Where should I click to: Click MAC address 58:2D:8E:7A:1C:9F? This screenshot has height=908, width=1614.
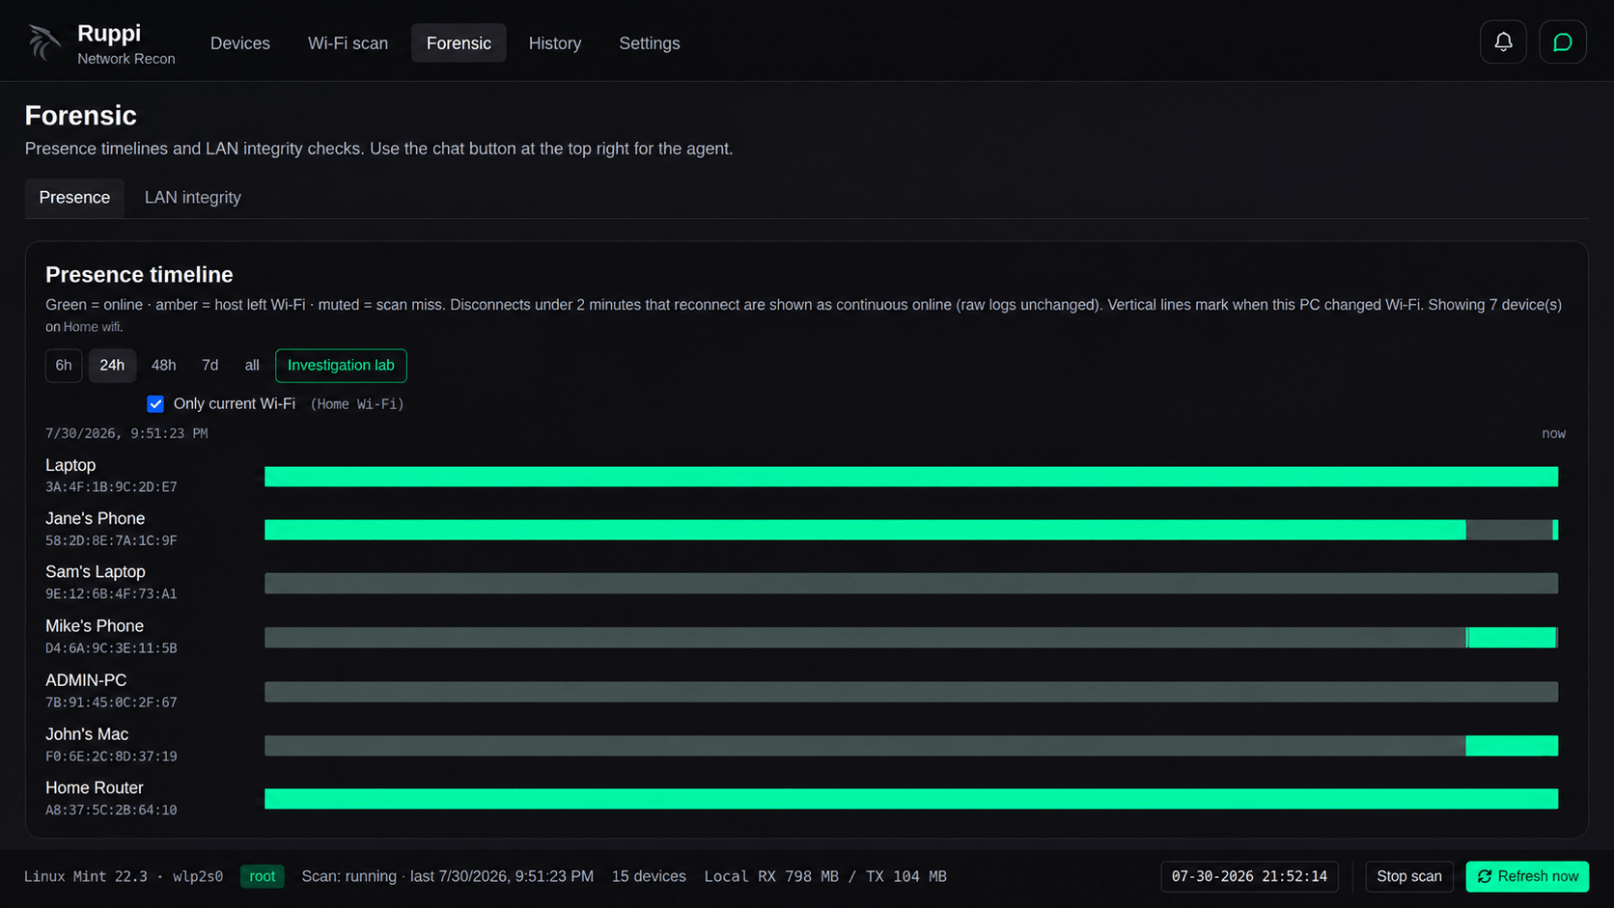tap(111, 540)
